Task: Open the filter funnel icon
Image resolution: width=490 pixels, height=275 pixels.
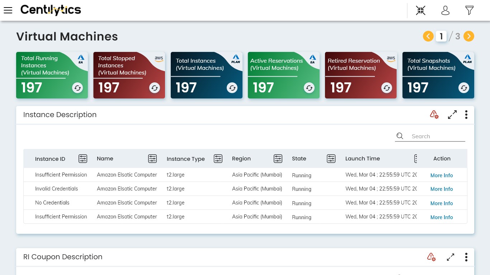Action: click(469, 10)
